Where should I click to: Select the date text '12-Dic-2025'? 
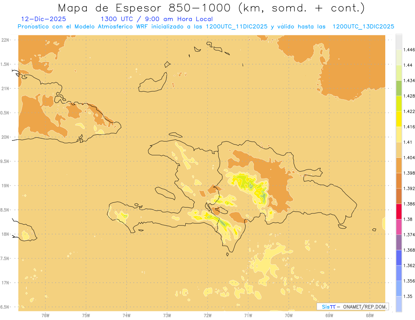43,19
